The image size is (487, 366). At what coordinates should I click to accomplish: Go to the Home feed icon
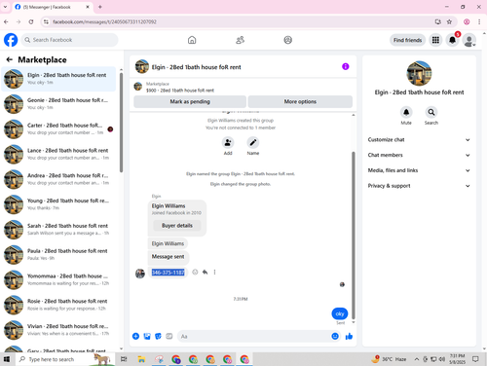[x=192, y=40]
